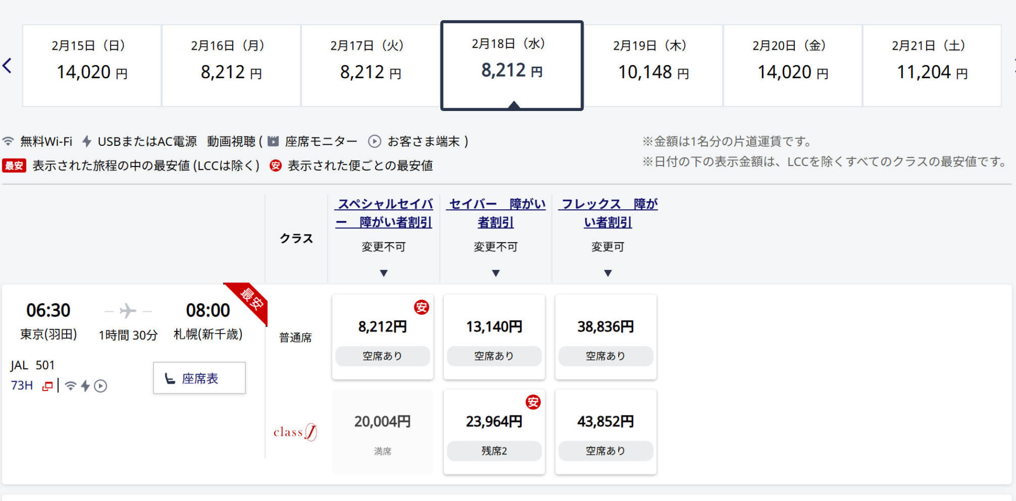The width and height of the screenshot is (1016, 501).
Task: Expand the セイバー fare details arrow
Action: pyautogui.click(x=496, y=273)
